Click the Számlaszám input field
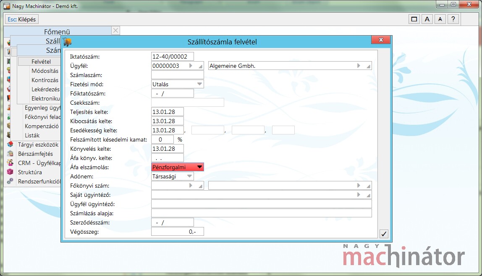 (177, 75)
